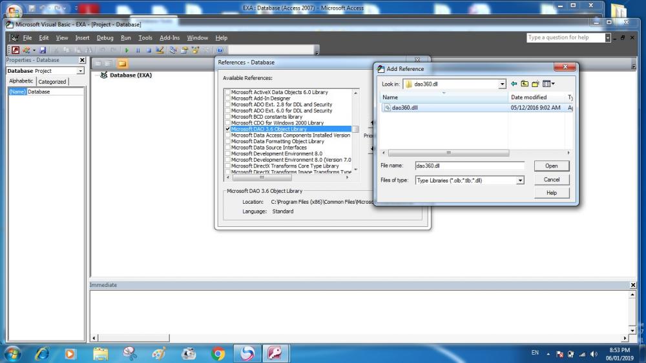Click the Open button in Add Reference
This screenshot has width=646, height=363.
coord(552,166)
